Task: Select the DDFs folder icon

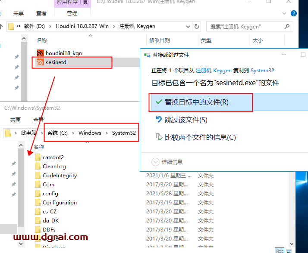Action: coord(38,229)
